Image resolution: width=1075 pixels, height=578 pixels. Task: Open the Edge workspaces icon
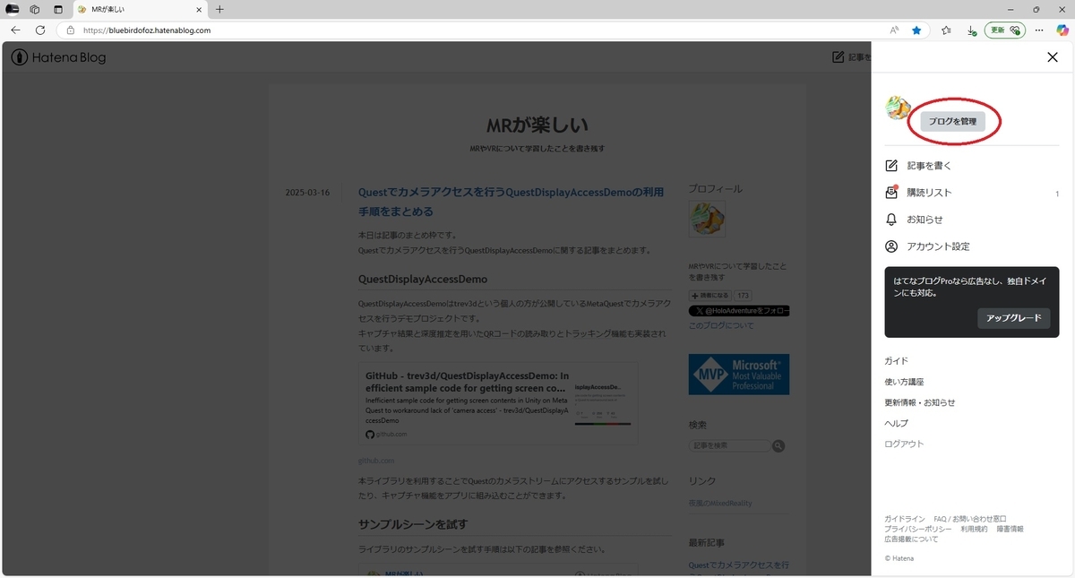tap(35, 9)
